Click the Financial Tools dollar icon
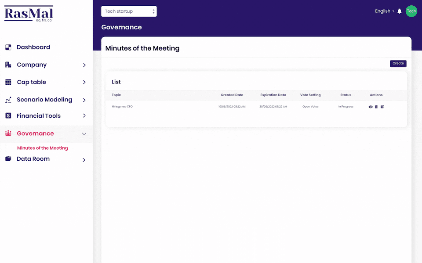The height and width of the screenshot is (263, 422). (x=8, y=115)
